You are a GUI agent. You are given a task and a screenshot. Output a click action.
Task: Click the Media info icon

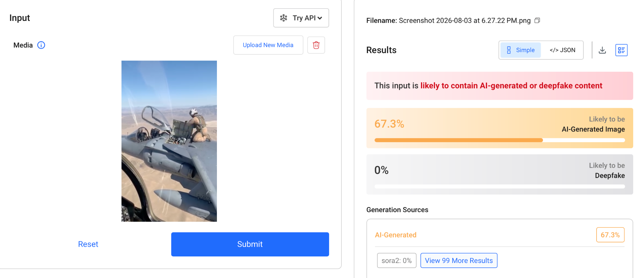41,45
